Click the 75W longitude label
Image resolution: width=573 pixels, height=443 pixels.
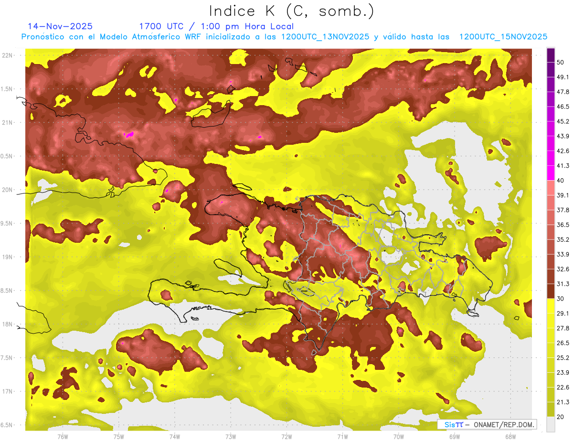(x=118, y=437)
